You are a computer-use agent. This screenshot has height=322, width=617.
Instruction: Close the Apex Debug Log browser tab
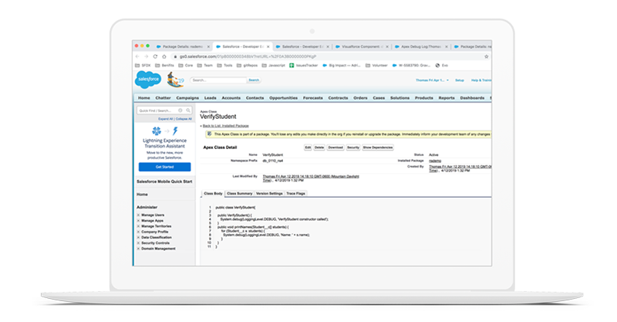coord(447,46)
